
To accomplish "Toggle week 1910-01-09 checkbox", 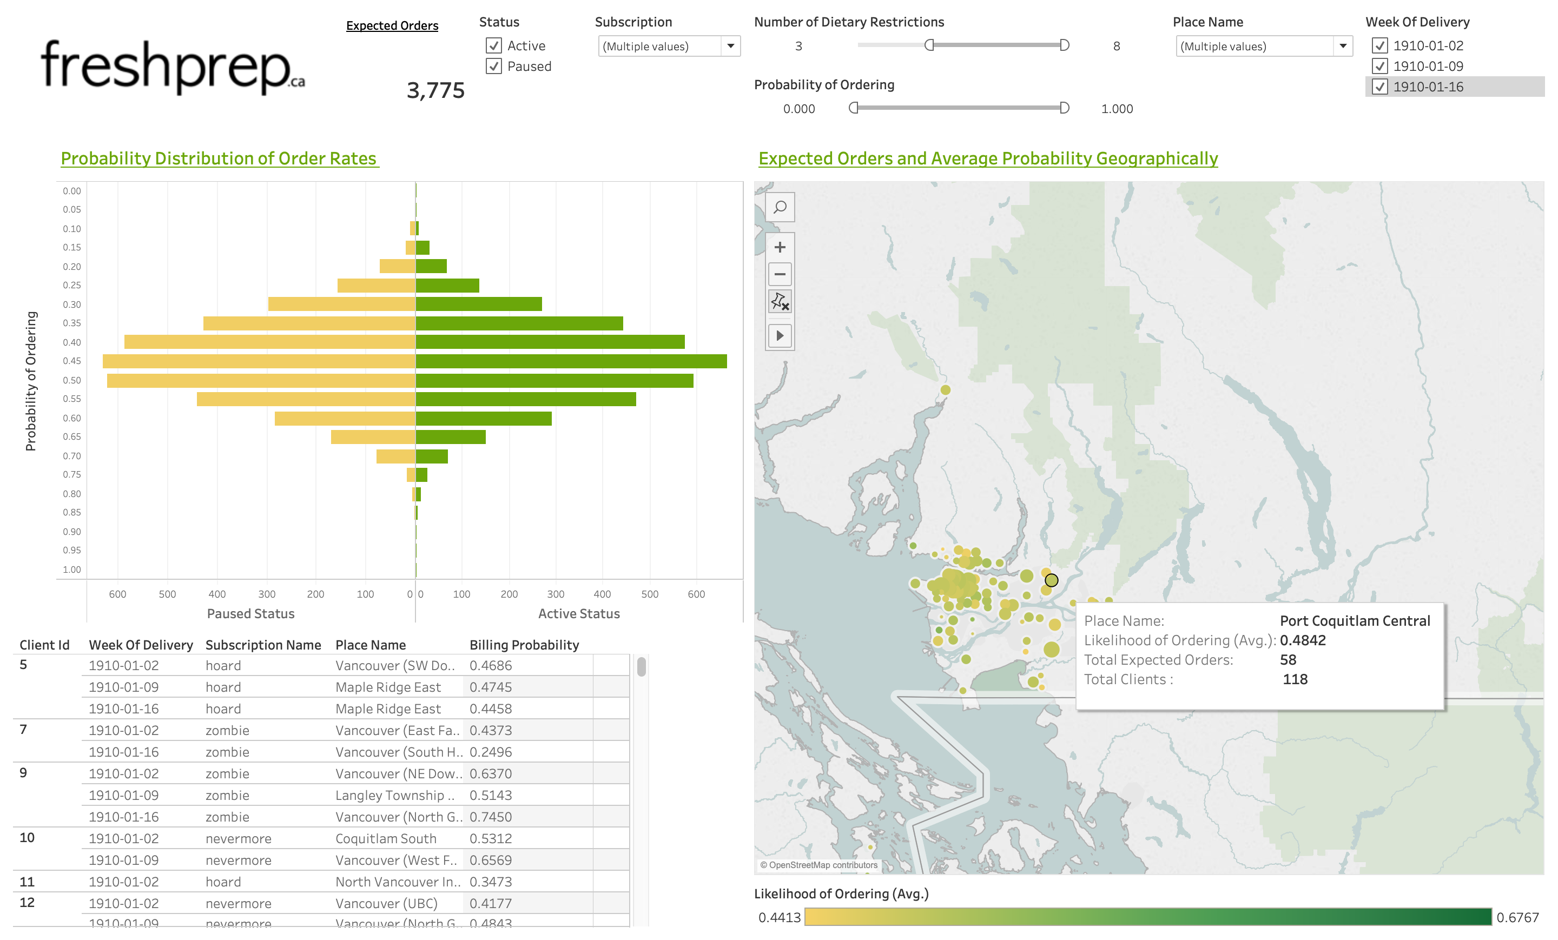I will pos(1379,67).
